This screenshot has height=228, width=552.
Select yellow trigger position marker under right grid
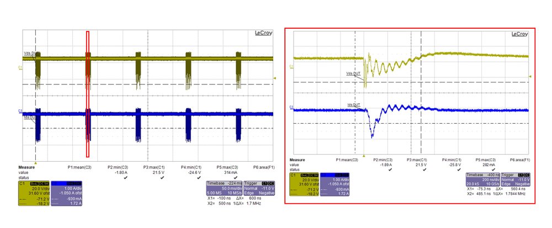[x=363, y=156]
